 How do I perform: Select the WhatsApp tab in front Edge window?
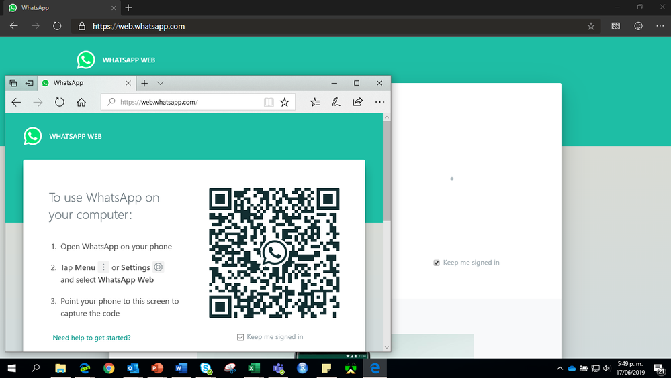point(87,83)
